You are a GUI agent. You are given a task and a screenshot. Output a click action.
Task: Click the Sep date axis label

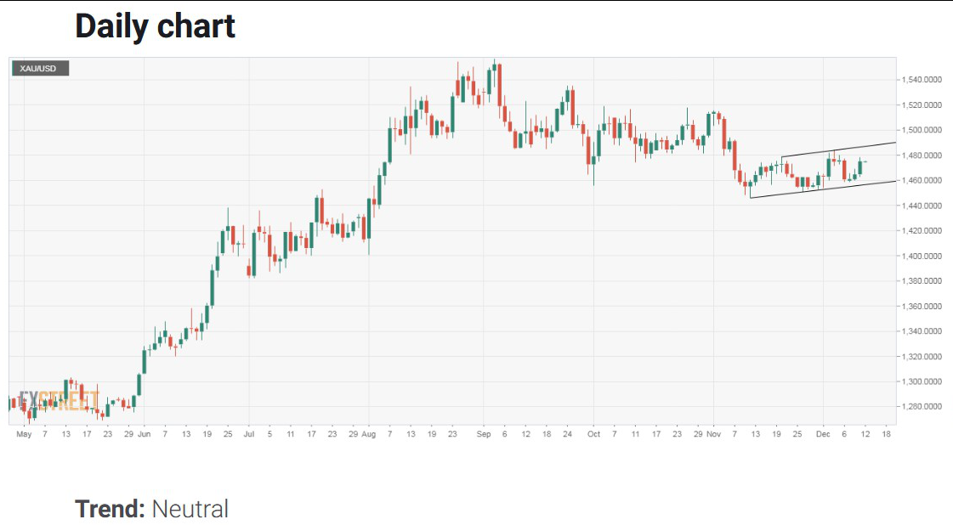[x=483, y=434]
